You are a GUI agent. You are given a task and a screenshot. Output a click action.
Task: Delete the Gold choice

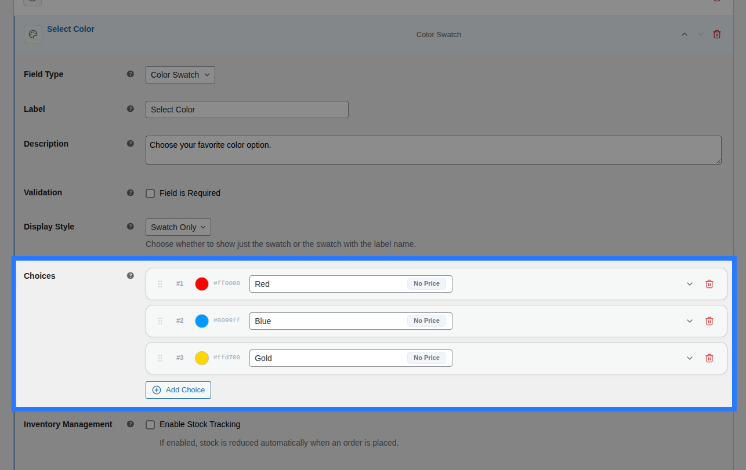click(x=709, y=358)
